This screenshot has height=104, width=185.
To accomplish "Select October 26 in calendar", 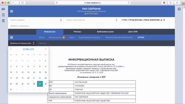I will point(23,84).
